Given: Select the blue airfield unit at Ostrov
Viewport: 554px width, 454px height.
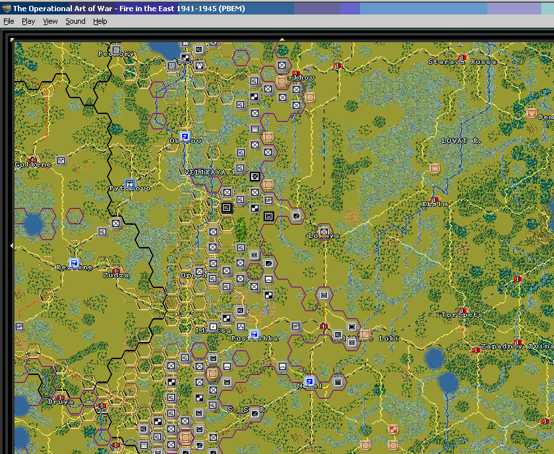Looking at the screenshot, I should 185,136.
